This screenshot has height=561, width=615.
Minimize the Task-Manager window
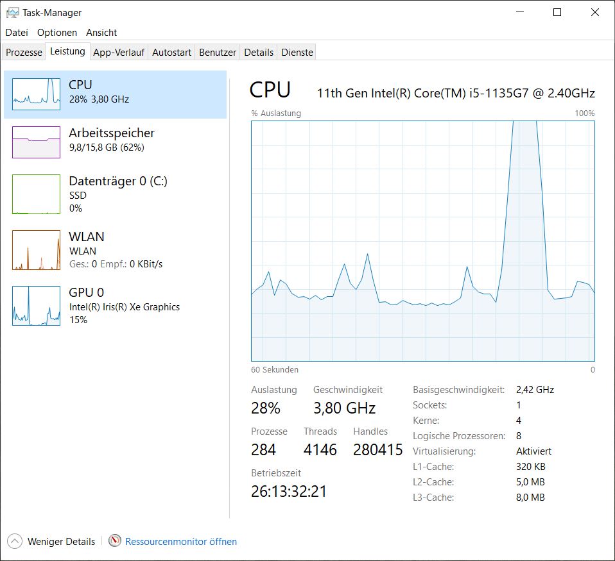click(520, 12)
